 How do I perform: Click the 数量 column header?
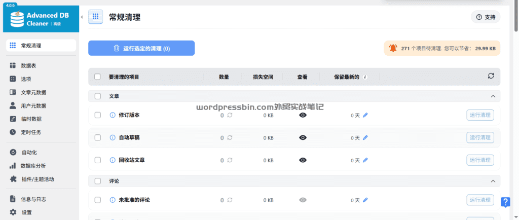click(224, 77)
